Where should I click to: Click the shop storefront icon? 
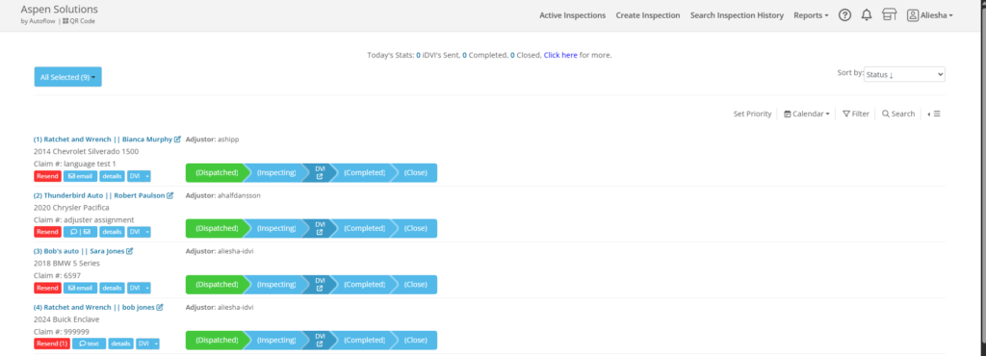click(x=889, y=15)
